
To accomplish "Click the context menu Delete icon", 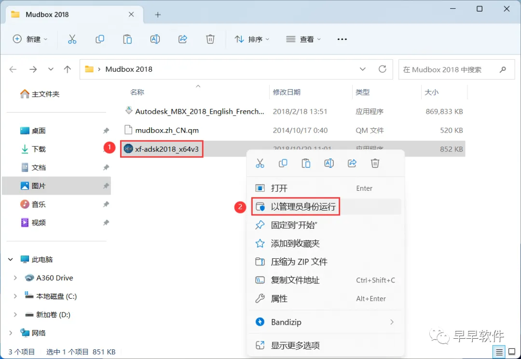I will coord(375,163).
